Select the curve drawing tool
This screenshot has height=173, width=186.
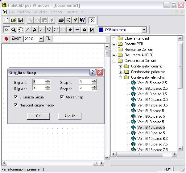tap(42, 30)
